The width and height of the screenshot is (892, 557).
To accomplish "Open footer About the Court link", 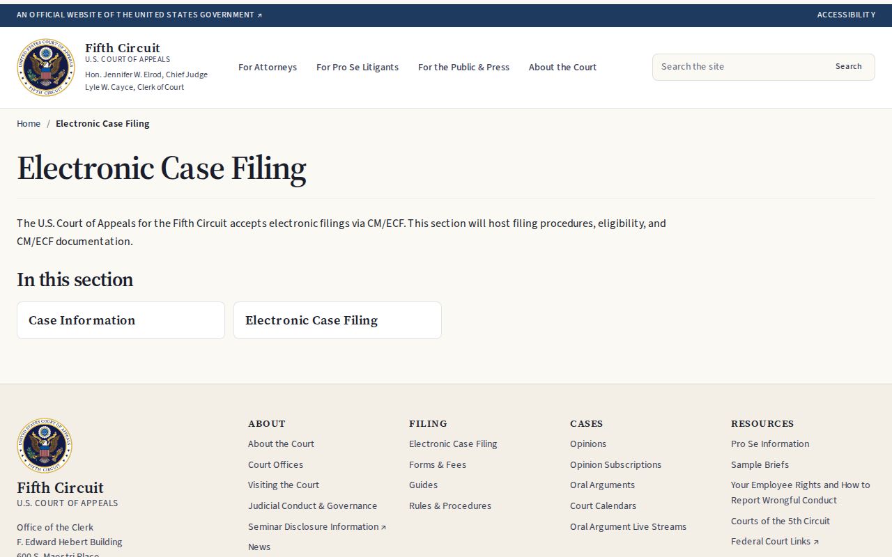I will [281, 444].
